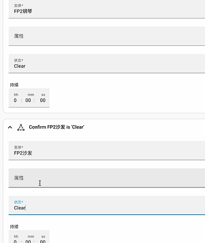Edit the Clear state field under FP2钢琴
205x243 pixels.
(107, 63)
